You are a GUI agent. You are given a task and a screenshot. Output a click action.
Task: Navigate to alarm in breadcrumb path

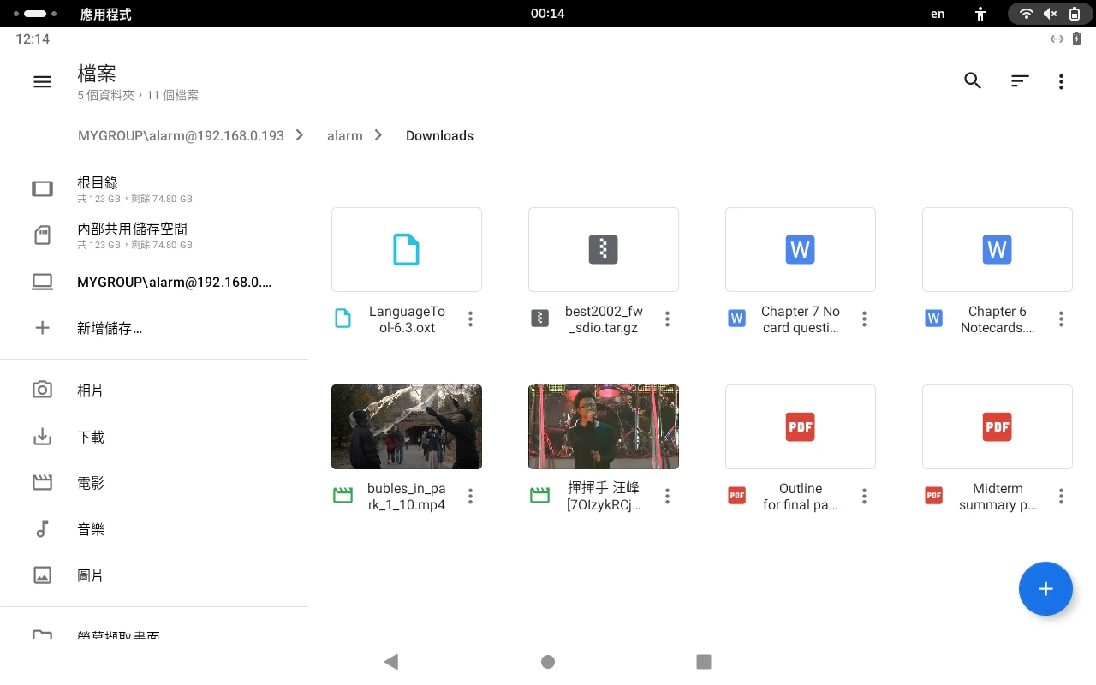coord(345,136)
